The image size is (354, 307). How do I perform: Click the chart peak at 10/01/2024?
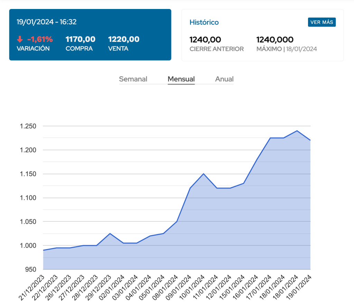(204, 174)
